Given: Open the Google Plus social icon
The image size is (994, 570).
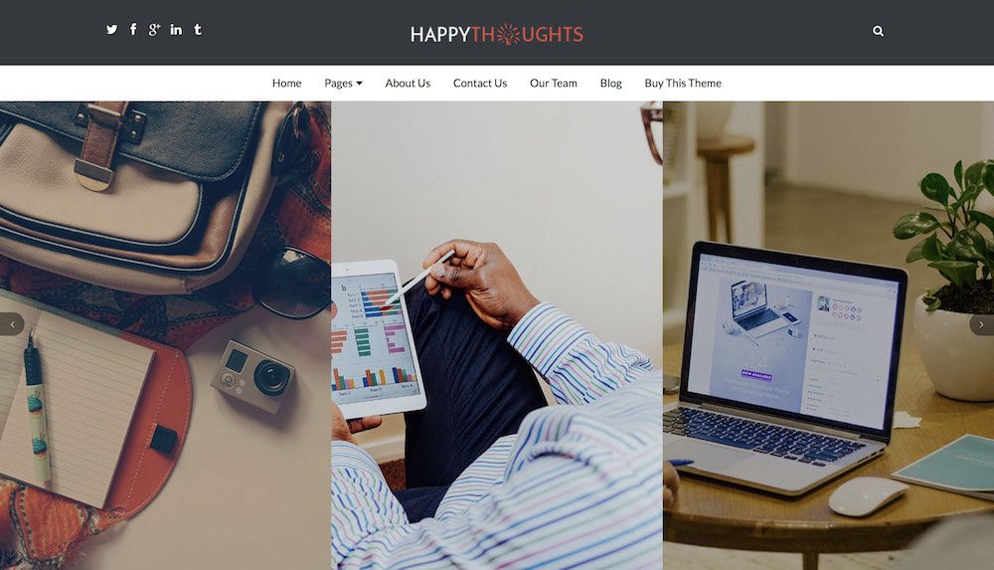Looking at the screenshot, I should tap(154, 29).
